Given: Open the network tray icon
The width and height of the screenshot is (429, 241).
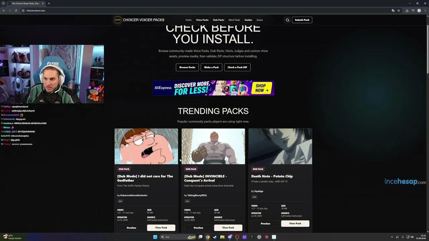Looking at the screenshot, I should coord(408,237).
